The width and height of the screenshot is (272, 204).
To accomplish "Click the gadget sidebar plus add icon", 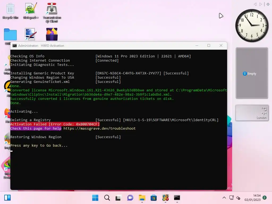I will coord(268,4).
